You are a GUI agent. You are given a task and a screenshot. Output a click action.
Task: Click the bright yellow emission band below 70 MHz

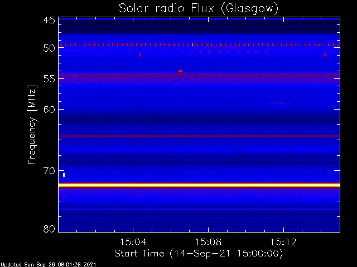click(x=199, y=185)
